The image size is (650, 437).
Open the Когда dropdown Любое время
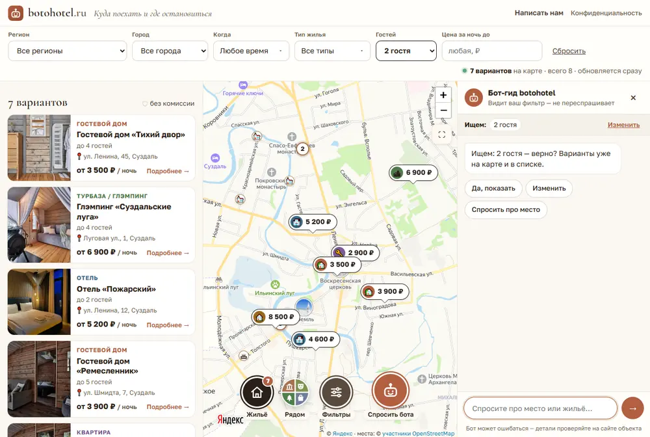tap(251, 51)
